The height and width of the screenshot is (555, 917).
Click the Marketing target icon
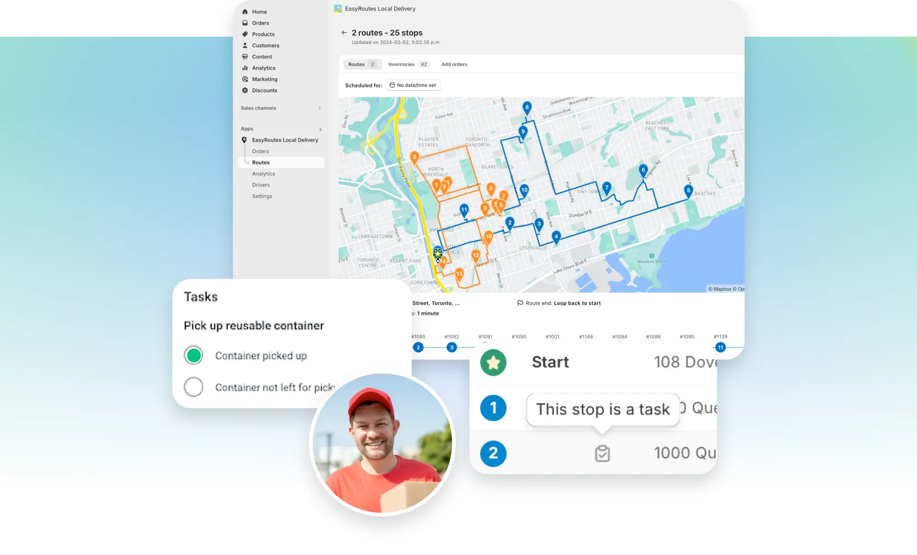point(245,79)
